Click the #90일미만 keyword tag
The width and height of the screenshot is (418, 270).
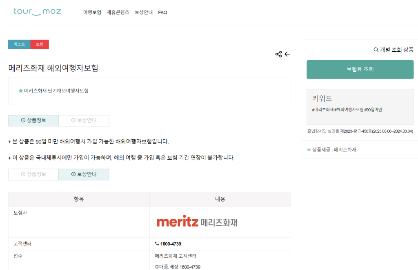[x=373, y=110]
